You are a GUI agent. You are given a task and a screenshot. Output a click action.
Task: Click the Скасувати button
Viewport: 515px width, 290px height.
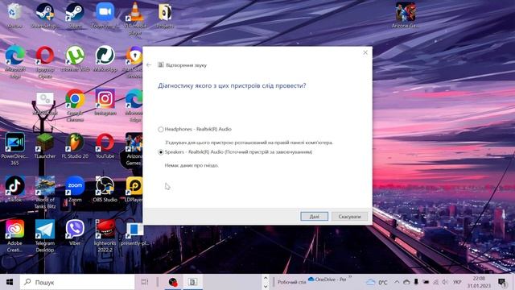[349, 217]
